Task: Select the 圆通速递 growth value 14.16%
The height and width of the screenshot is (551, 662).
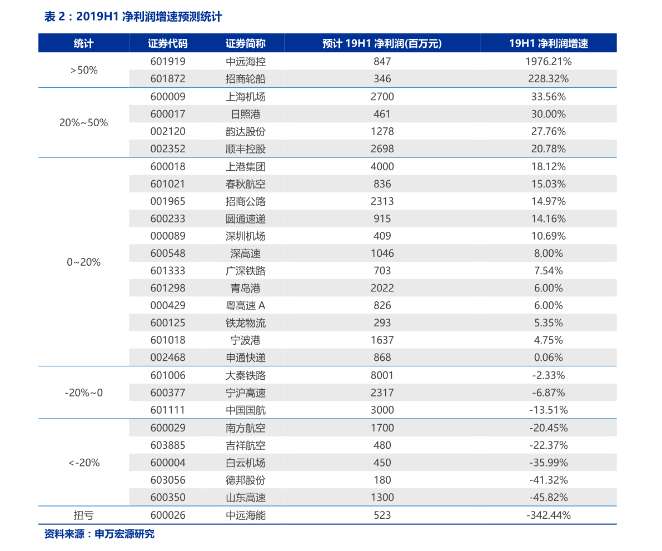Action: [549, 219]
